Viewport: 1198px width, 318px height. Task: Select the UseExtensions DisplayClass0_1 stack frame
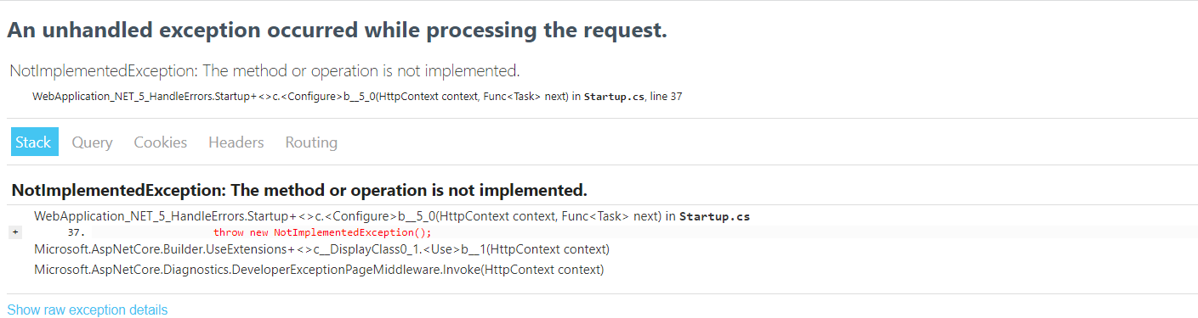[x=321, y=249]
